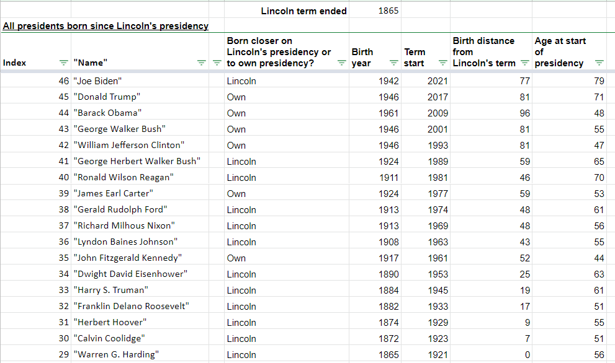Select the "Herbert Hoover" cell

(x=140, y=322)
